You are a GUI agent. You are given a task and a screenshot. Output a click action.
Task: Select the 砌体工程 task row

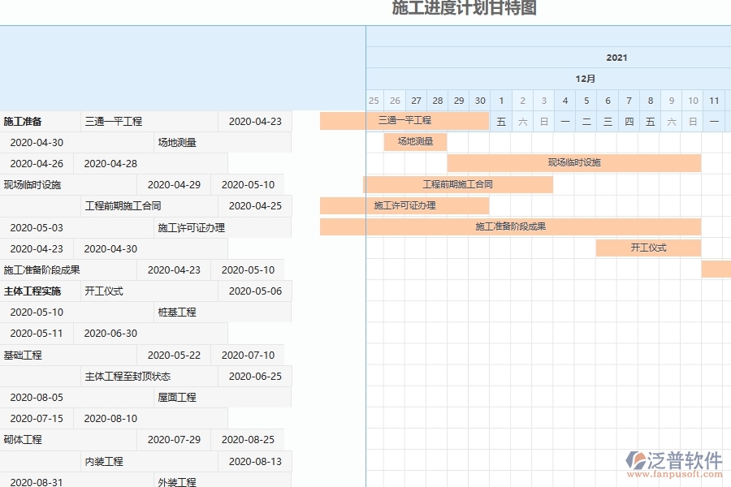24,439
